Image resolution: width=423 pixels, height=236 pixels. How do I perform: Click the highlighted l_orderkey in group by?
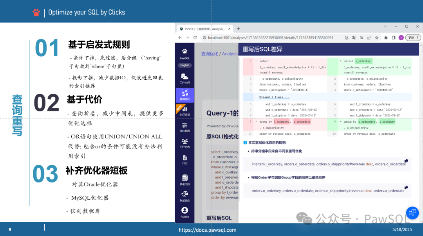[x=282, y=122]
